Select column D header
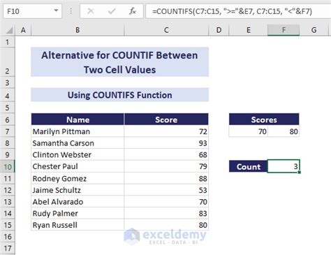 pyautogui.click(x=219, y=30)
